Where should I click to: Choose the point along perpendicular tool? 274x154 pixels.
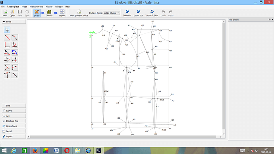7,45
